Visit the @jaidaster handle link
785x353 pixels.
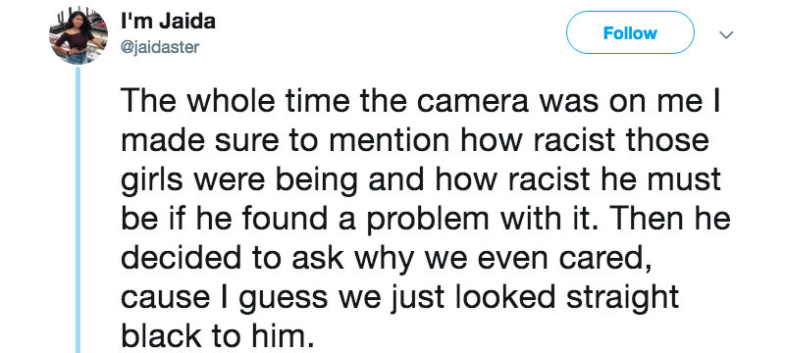click(160, 47)
